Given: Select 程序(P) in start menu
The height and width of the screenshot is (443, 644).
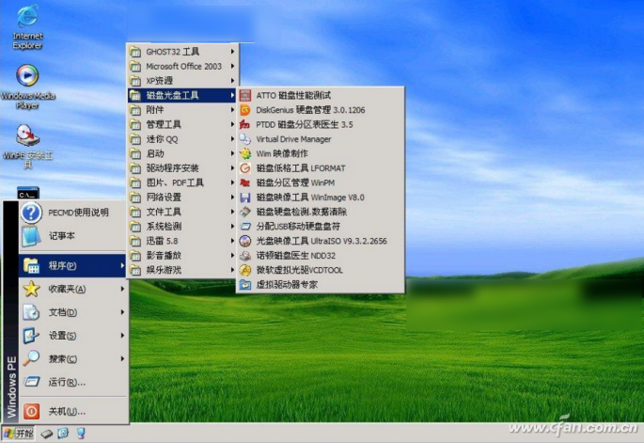Looking at the screenshot, I should (x=72, y=265).
